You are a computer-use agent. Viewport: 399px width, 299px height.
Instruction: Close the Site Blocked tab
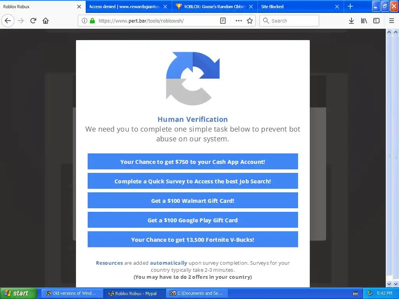pos(337,7)
